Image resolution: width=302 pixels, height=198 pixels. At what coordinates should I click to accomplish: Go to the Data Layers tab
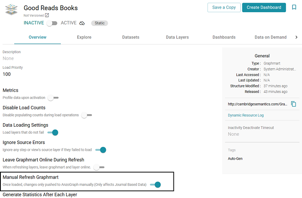click(x=177, y=37)
